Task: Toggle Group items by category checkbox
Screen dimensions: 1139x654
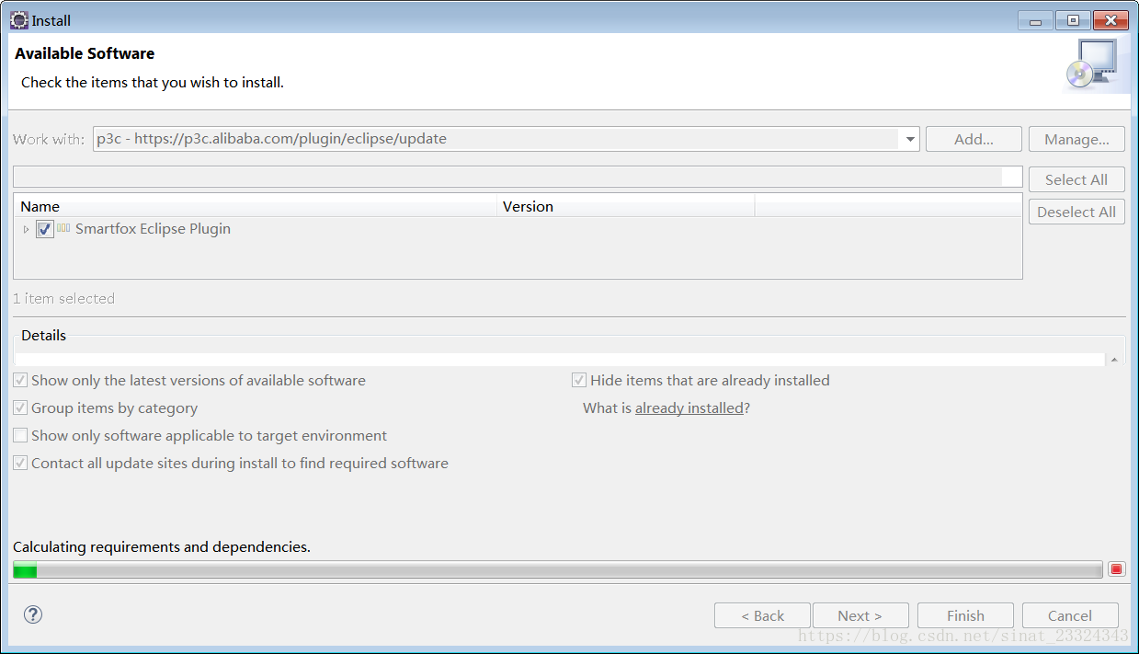Action: [x=20, y=407]
